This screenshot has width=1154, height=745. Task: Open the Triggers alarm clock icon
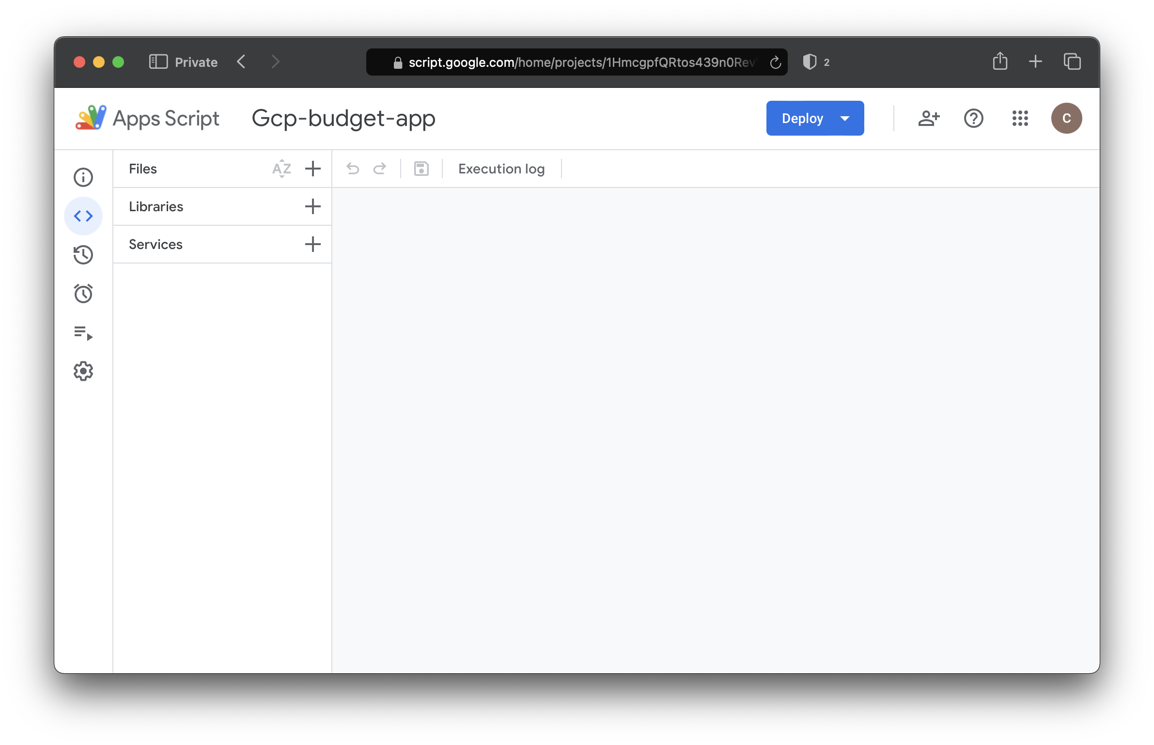83,294
